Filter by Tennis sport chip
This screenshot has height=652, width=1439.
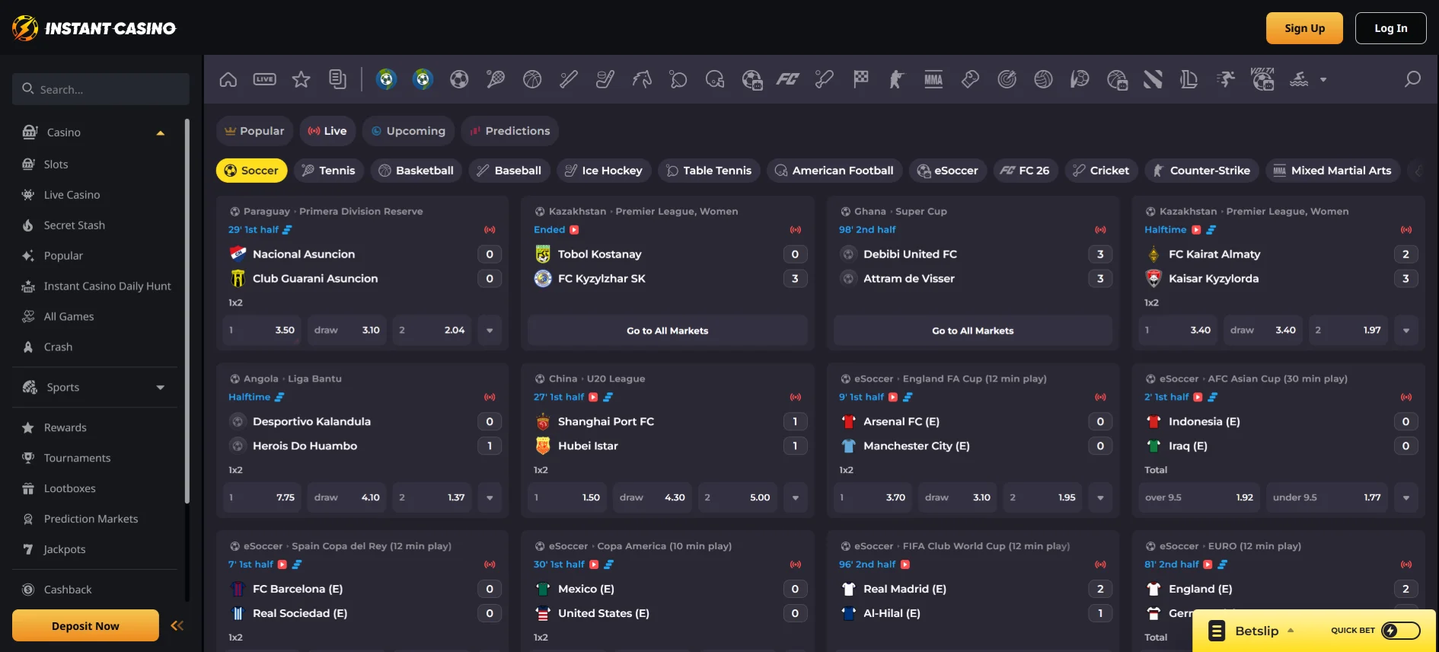(329, 171)
